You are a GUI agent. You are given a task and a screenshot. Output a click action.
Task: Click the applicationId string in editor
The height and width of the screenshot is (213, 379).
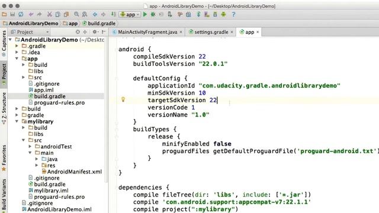click(x=269, y=85)
